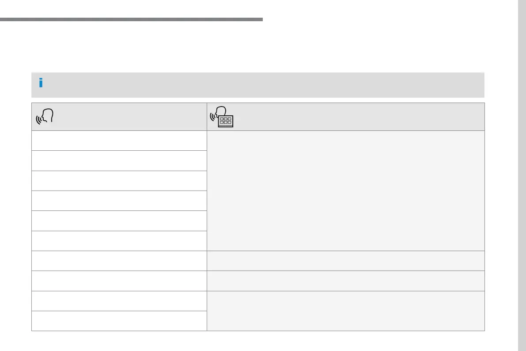Click the blue information icon
The width and height of the screenshot is (526, 351).
click(x=41, y=83)
